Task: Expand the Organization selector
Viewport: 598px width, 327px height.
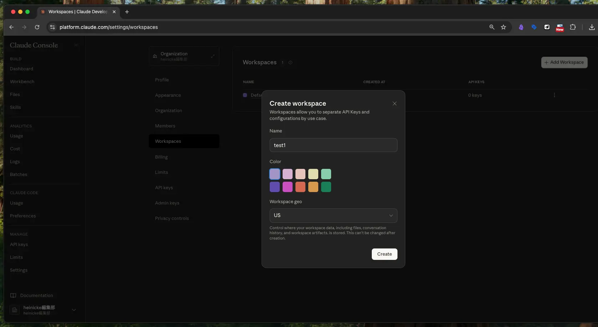Action: (x=184, y=56)
